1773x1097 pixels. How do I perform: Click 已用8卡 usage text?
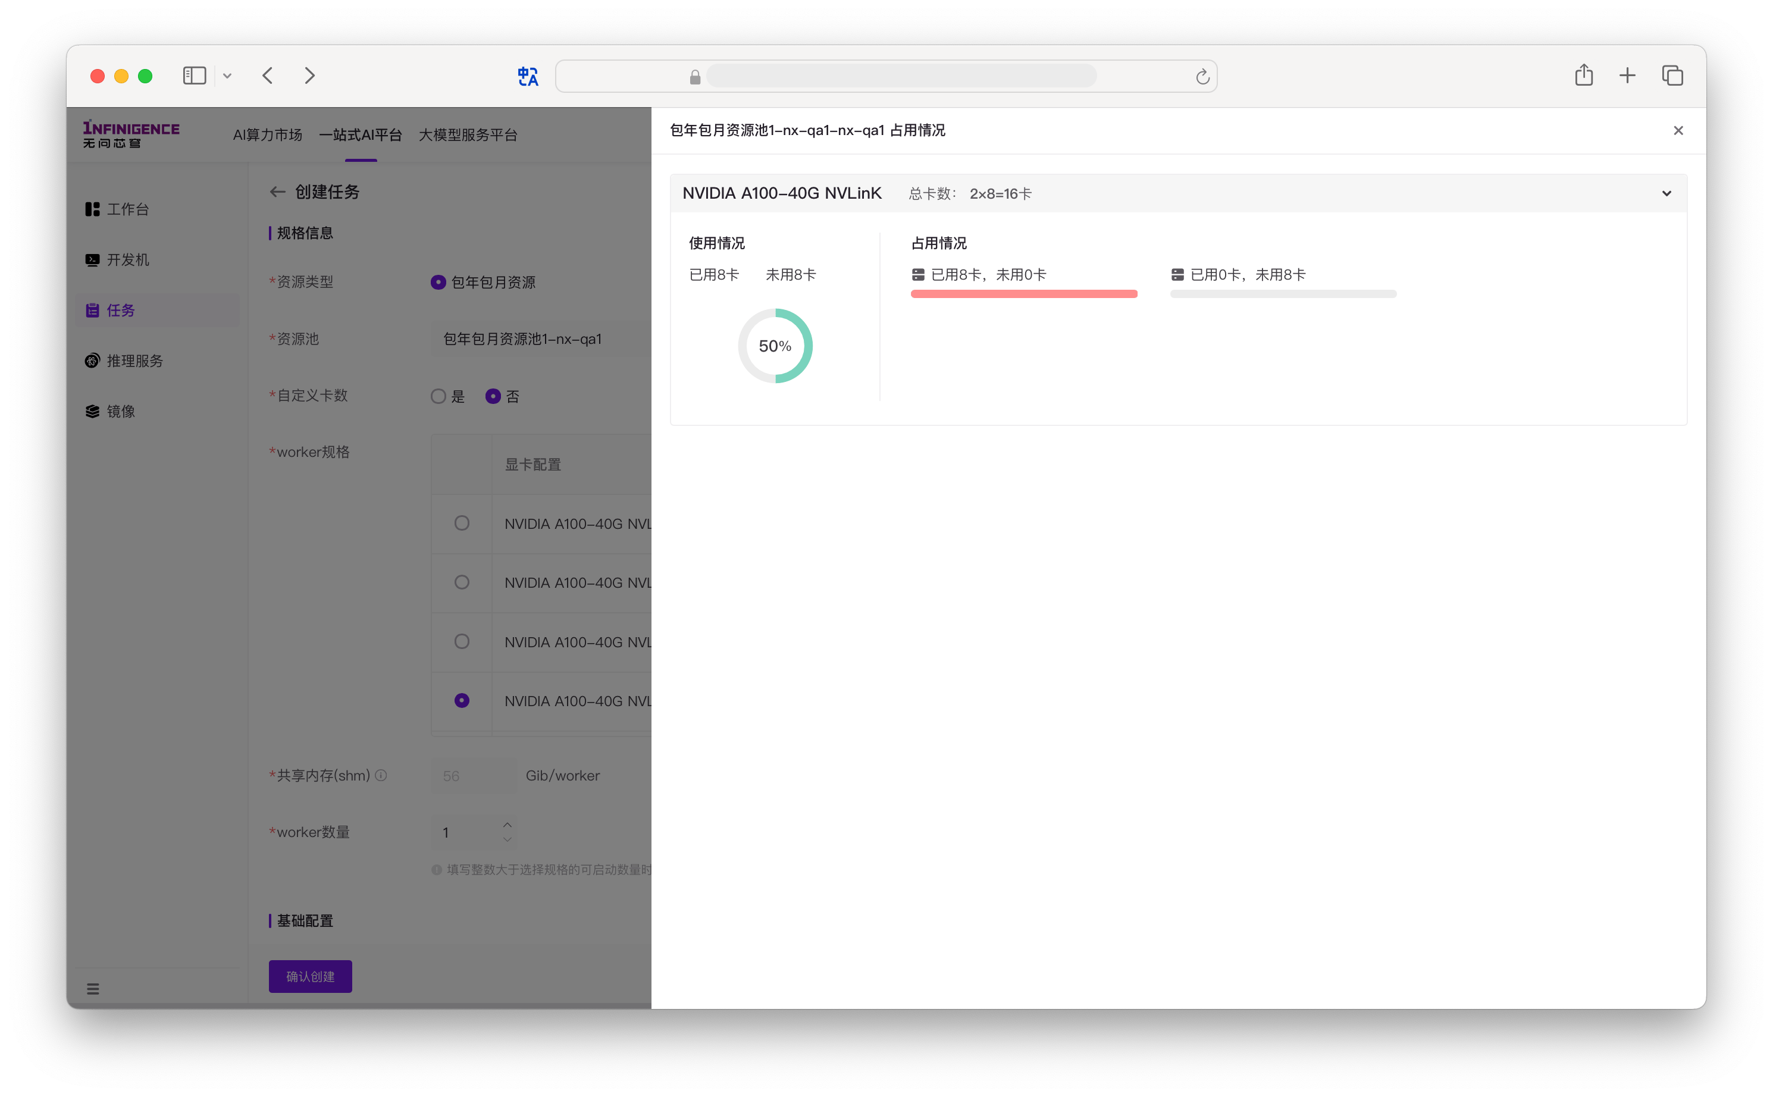click(714, 275)
